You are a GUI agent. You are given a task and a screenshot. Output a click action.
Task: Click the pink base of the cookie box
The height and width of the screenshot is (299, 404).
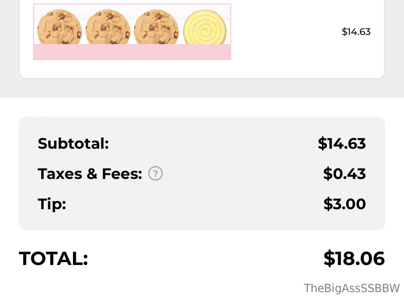(132, 52)
